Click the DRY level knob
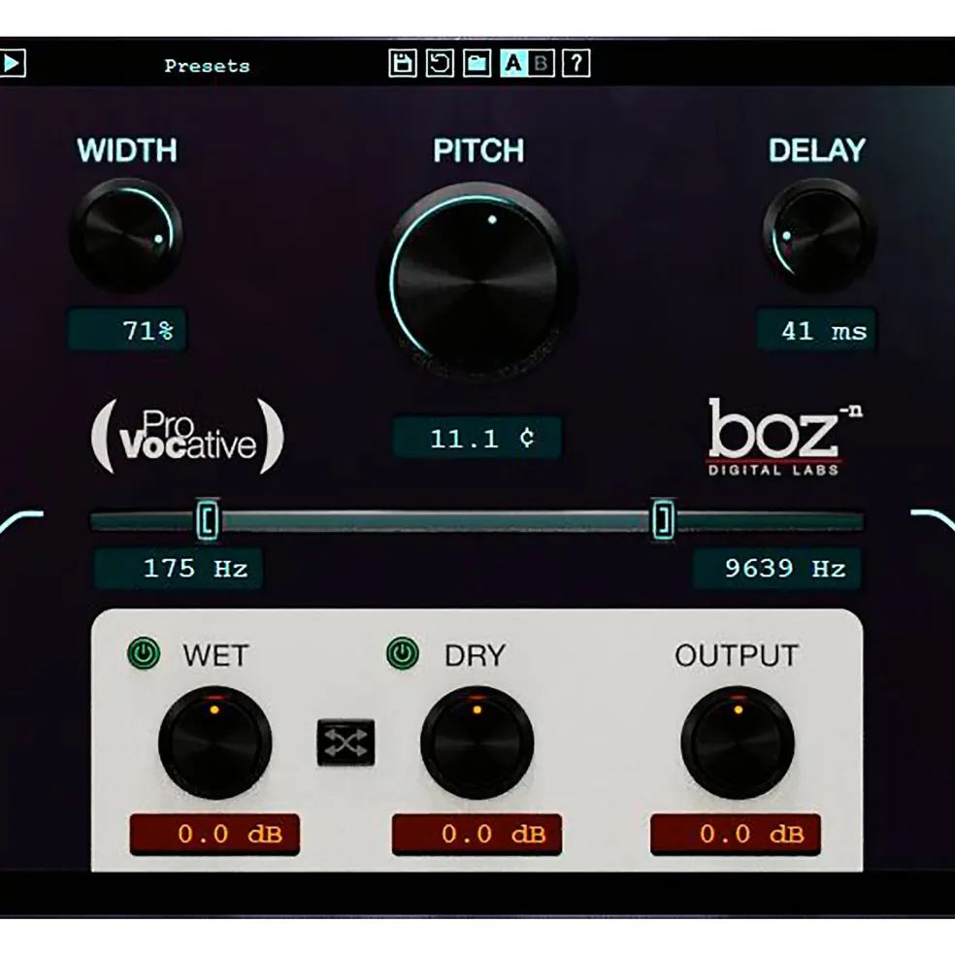This screenshot has width=955, height=956. (477, 742)
